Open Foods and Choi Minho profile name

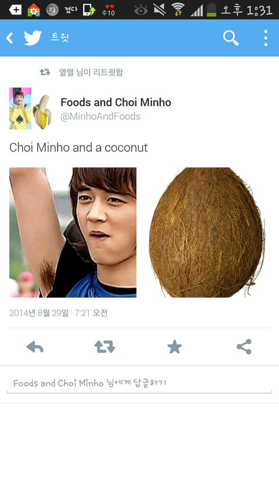point(116,102)
